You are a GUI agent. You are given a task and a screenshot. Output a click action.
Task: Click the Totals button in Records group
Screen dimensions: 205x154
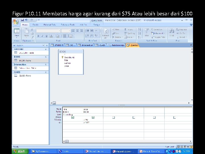(x=129, y=29)
